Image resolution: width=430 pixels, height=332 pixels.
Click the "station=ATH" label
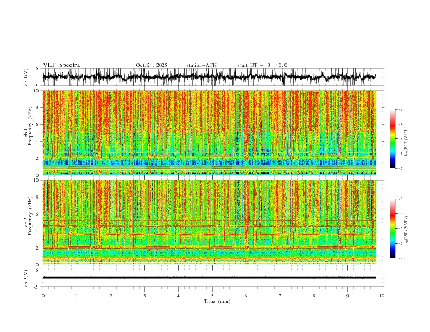click(x=201, y=65)
